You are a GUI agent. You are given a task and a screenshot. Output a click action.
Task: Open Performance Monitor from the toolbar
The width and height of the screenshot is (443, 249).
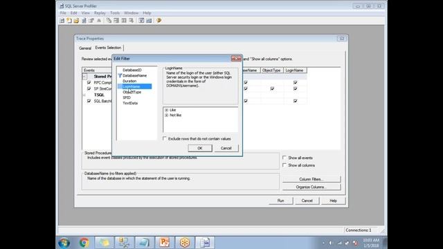pos(149,21)
